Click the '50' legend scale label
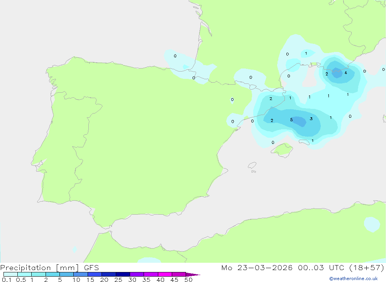 [x=189, y=280]
